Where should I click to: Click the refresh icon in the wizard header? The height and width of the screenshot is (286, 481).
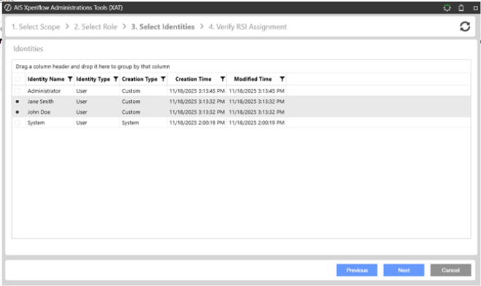tap(465, 27)
